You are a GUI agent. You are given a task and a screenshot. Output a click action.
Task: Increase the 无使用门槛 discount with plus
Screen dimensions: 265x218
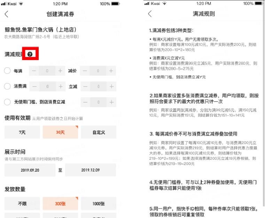(111, 102)
